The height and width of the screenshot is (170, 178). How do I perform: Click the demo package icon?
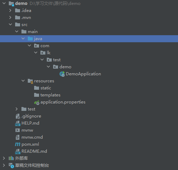click(x=56, y=67)
